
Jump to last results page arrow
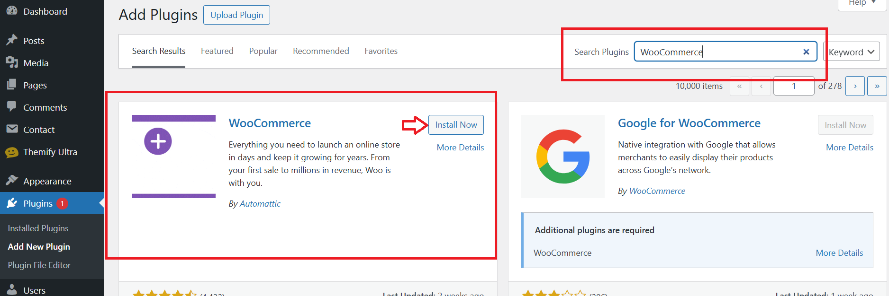(x=877, y=86)
